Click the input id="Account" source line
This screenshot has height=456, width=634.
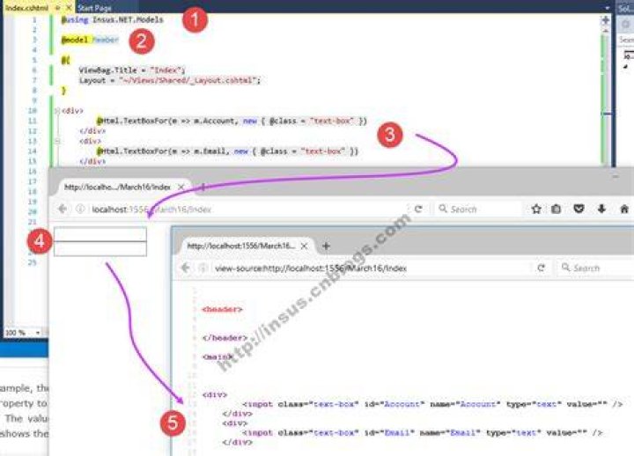[431, 404]
